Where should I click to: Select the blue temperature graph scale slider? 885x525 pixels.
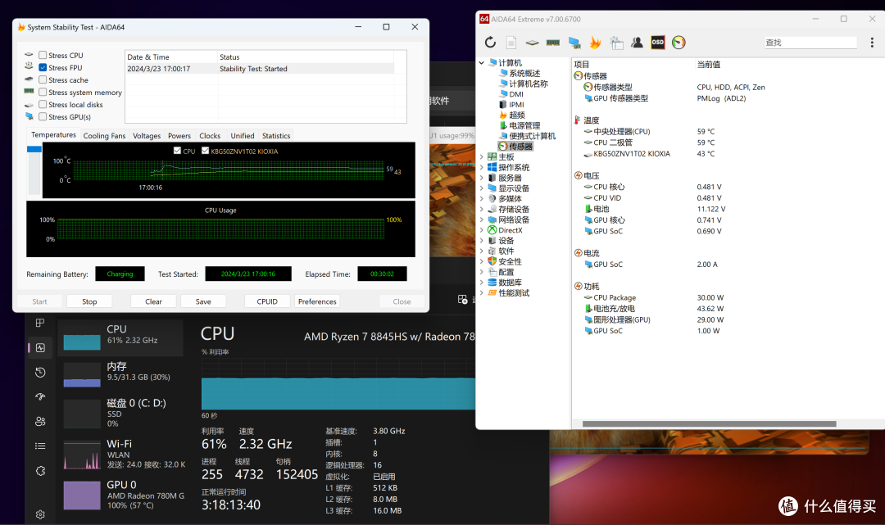34,149
